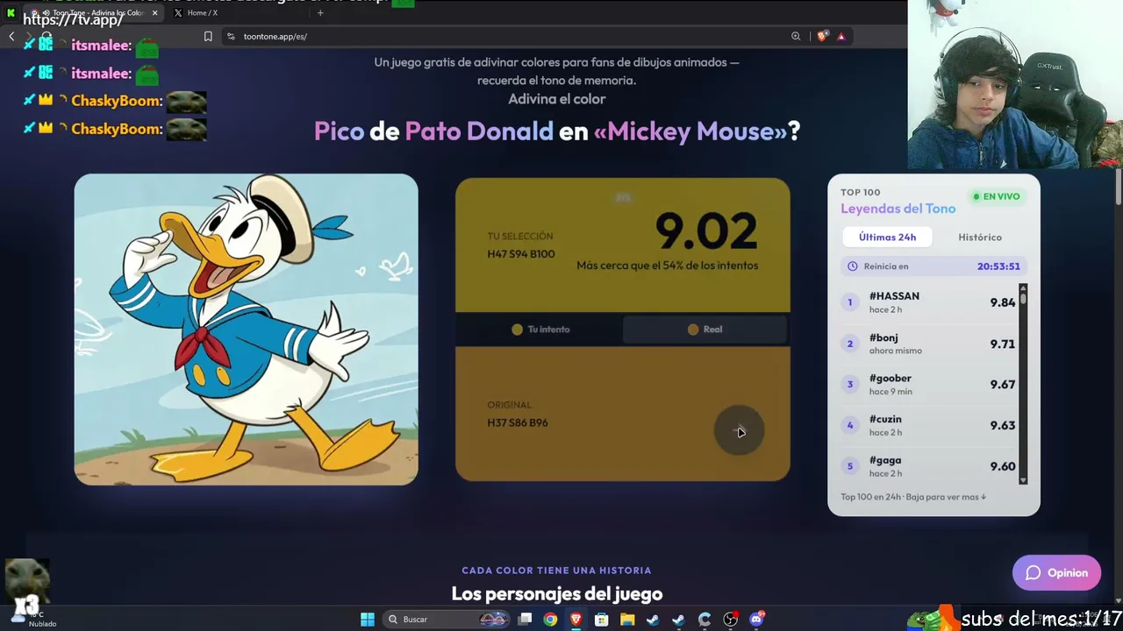Click the Leyendas del Tono title

[898, 209]
